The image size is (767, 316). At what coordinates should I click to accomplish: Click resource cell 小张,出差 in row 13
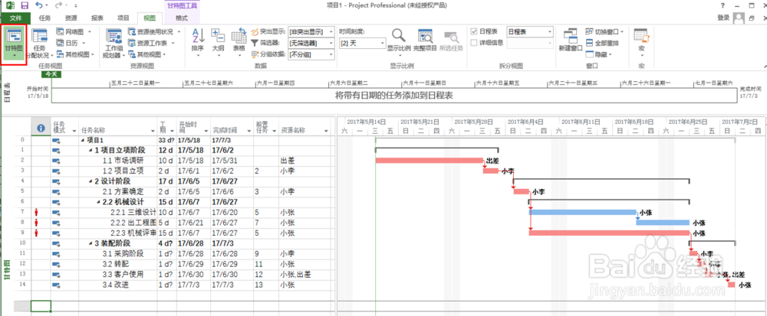point(304,274)
